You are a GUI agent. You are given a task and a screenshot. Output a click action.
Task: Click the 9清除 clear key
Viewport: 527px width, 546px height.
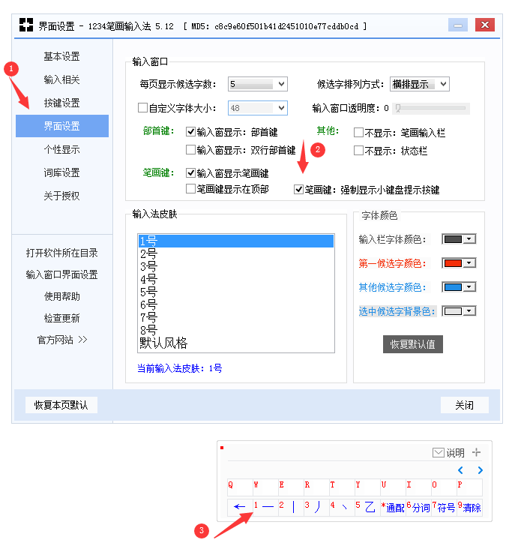point(469,507)
